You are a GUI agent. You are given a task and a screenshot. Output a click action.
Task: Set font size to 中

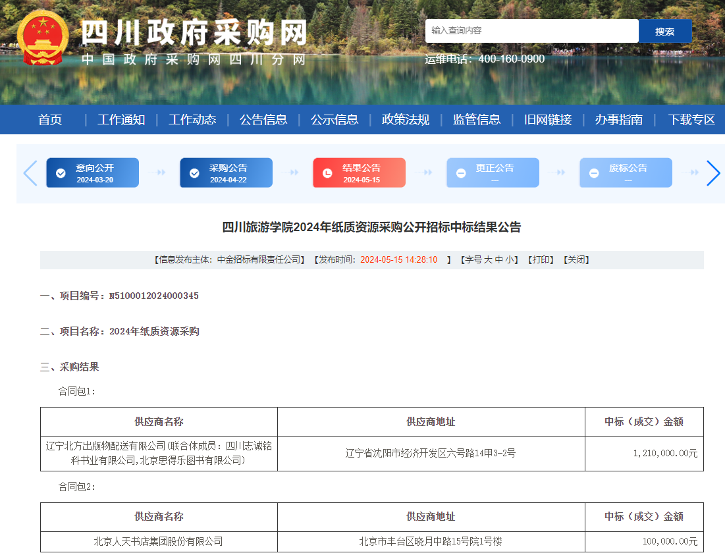(499, 260)
